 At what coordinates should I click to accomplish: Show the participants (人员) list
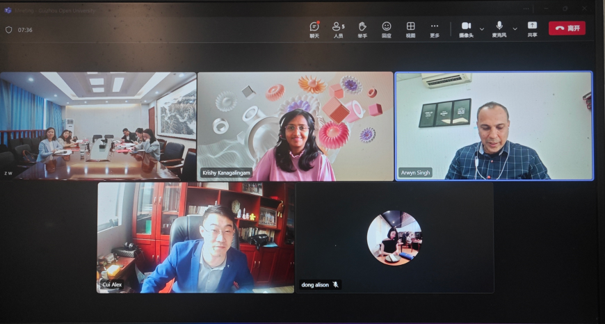[x=338, y=28]
